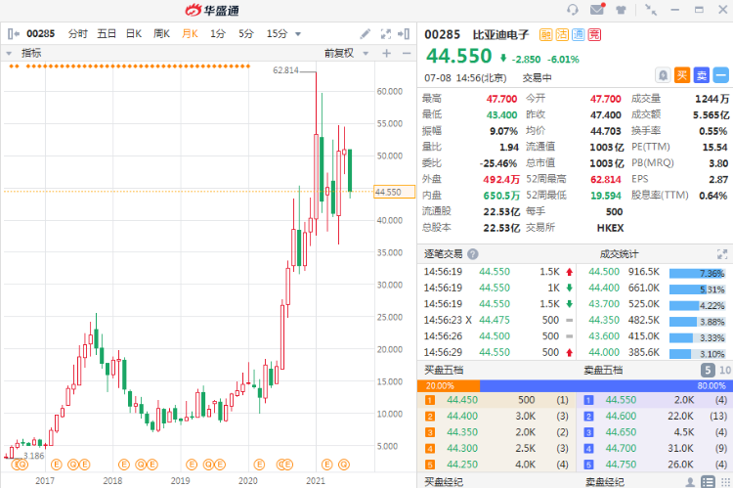Show 5-level order book depth

708,370
